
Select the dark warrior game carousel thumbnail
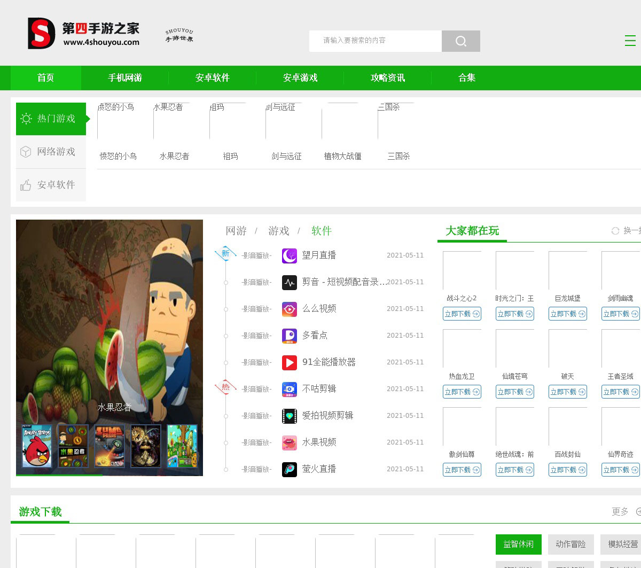click(x=146, y=446)
